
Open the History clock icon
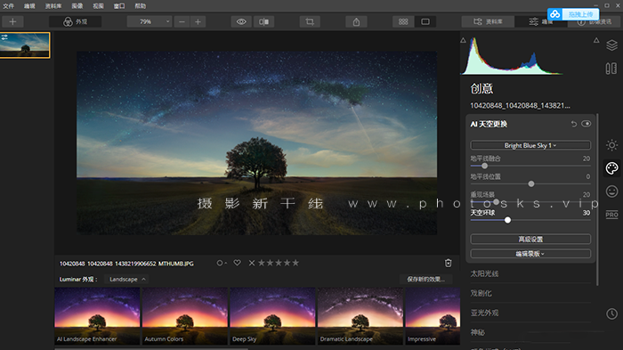(612, 313)
